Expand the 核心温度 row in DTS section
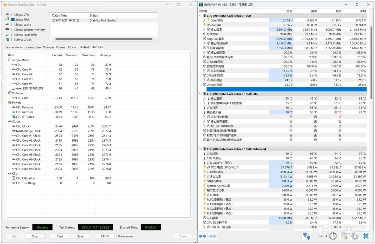 pyautogui.click(x=204, y=98)
